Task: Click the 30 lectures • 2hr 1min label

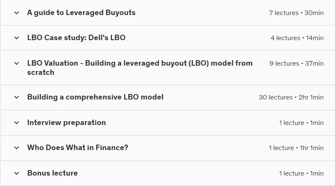Action: click(291, 97)
